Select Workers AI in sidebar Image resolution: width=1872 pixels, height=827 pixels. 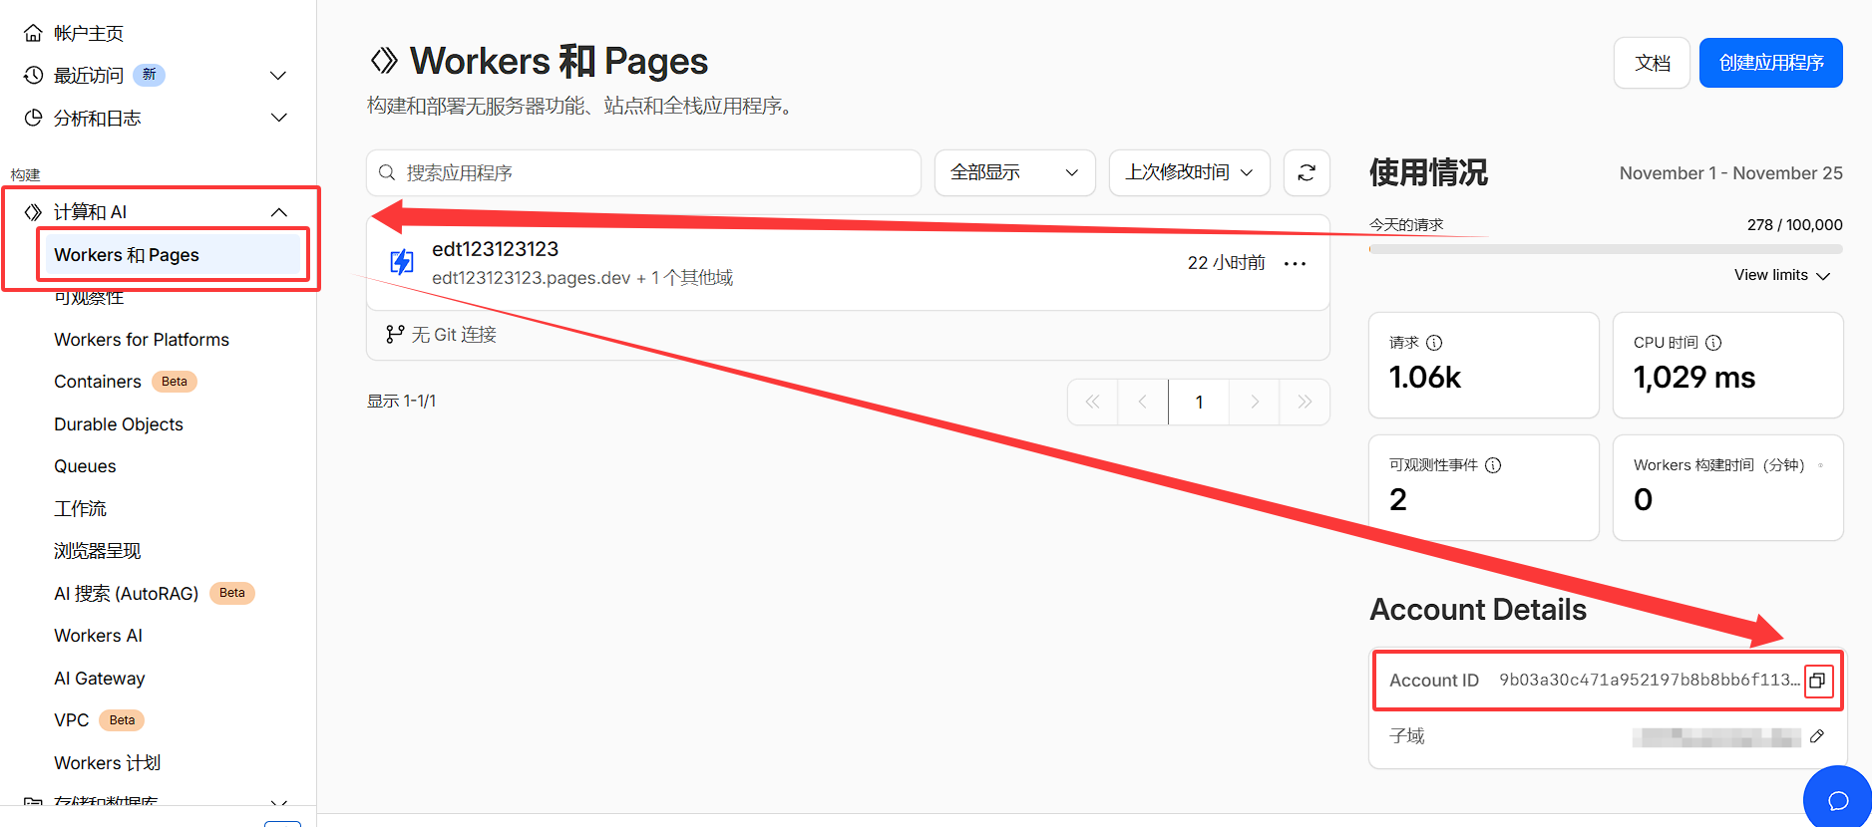(98, 636)
